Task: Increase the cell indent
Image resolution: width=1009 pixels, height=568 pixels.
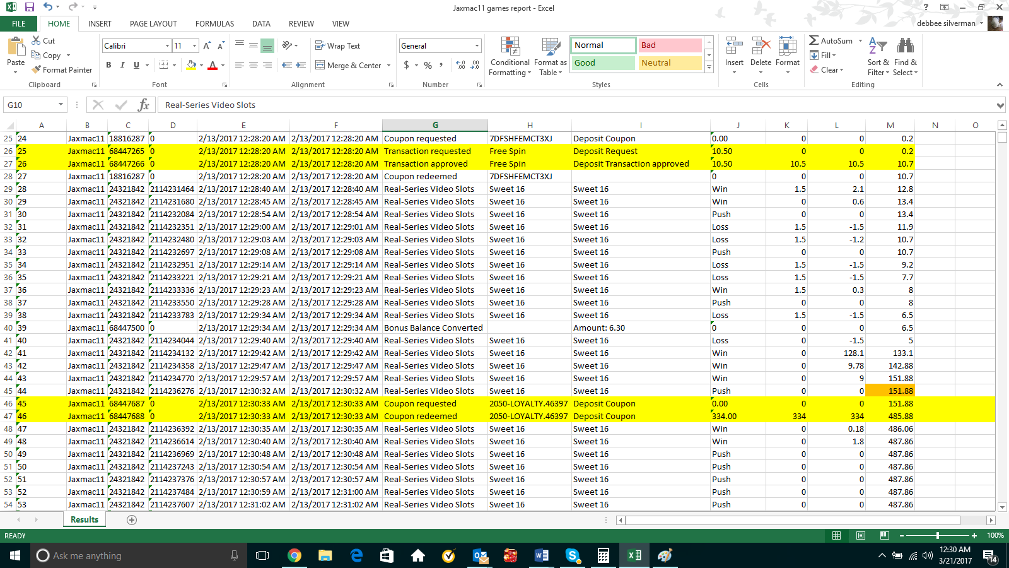Action: coord(301,65)
